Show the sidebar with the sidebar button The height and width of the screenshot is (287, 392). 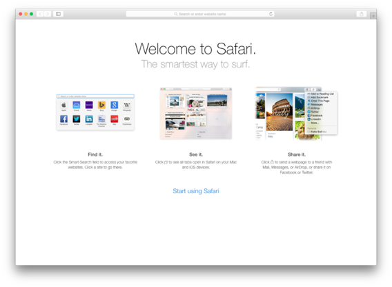pyautogui.click(x=58, y=14)
